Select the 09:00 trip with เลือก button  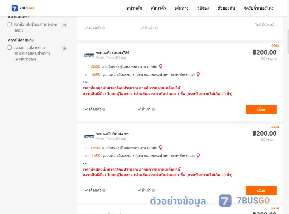tap(261, 190)
